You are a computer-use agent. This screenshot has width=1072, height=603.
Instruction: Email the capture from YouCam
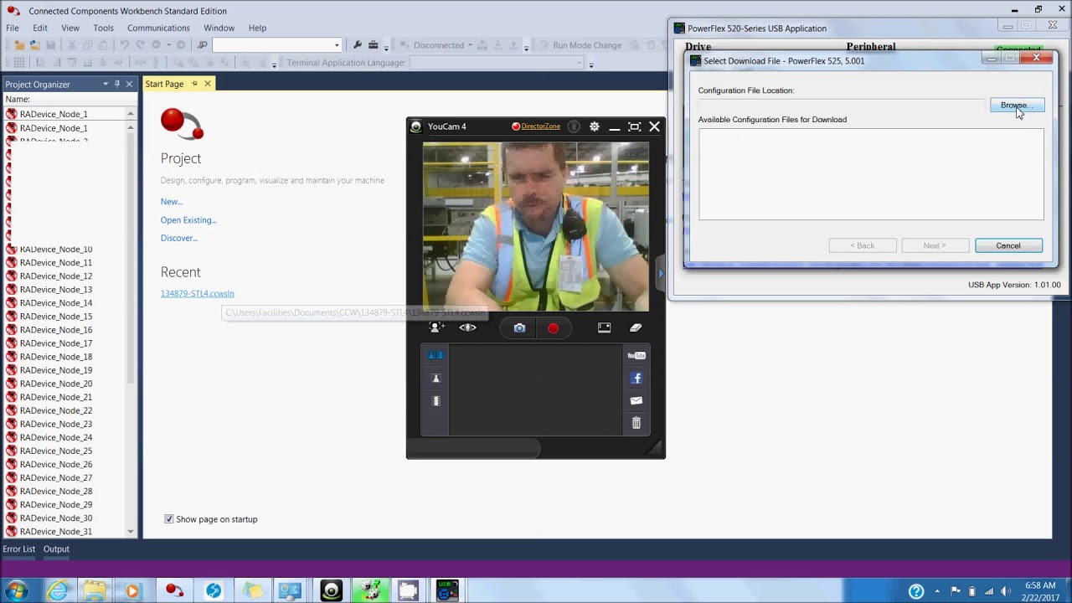click(636, 400)
